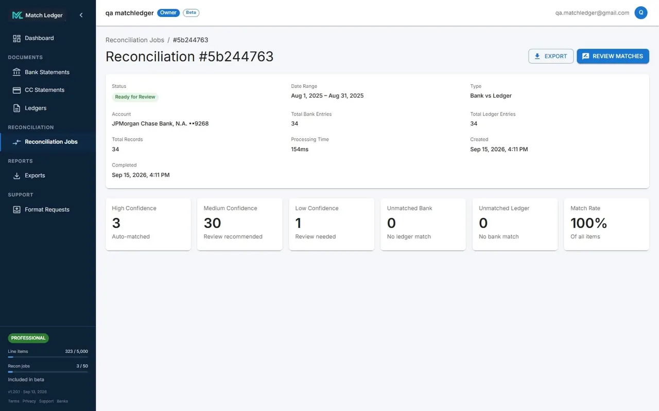This screenshot has width=659, height=411.
Task: Click the Export button
Action: click(551, 56)
